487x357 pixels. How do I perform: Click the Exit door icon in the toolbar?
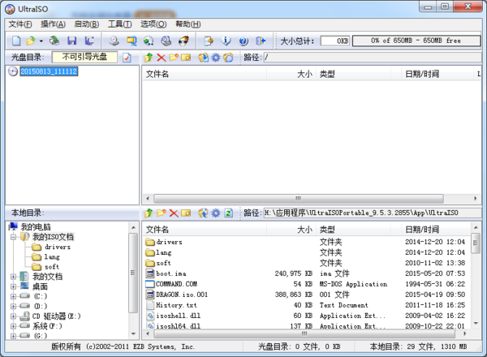[x=261, y=41]
